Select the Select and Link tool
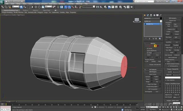This screenshot has height=111, width=183. pos(3,7)
